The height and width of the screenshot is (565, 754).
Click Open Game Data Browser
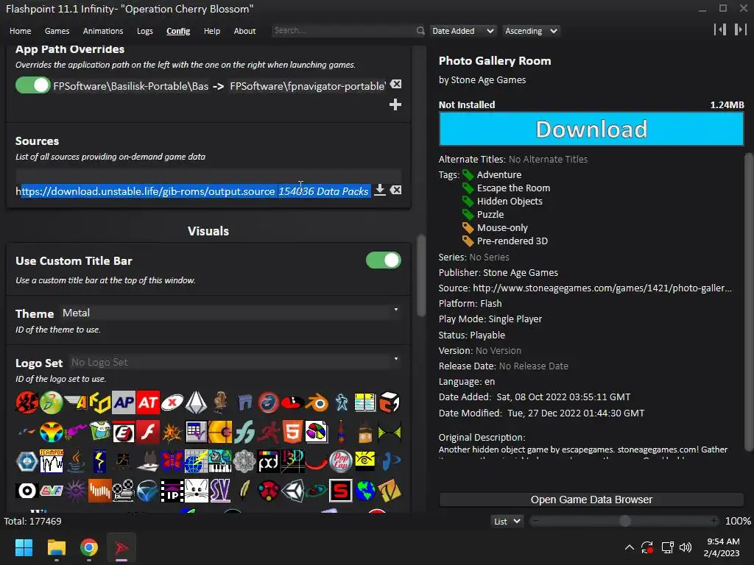(x=591, y=500)
